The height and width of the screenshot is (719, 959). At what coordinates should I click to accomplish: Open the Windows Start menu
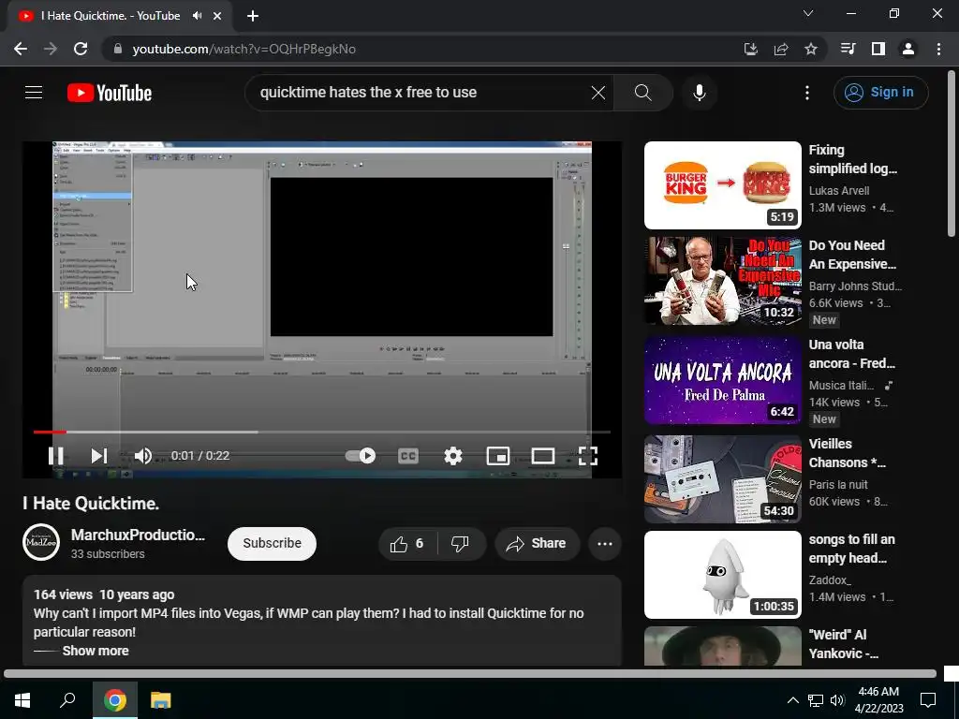point(22,700)
